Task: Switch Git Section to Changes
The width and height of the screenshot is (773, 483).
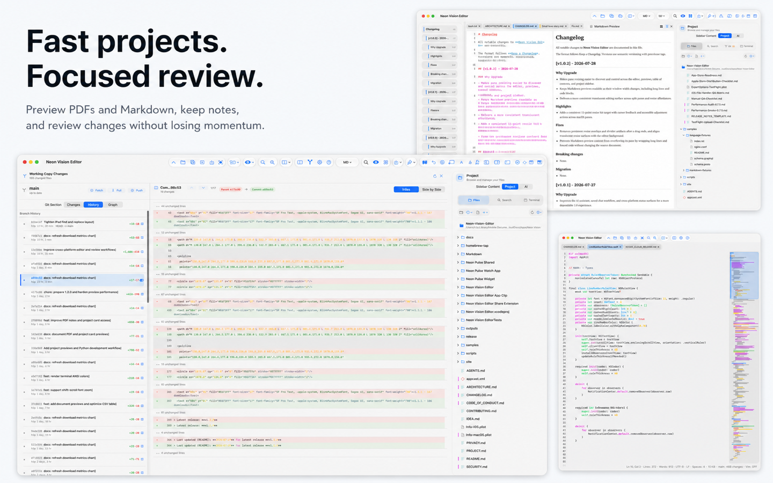Action: 74,204
